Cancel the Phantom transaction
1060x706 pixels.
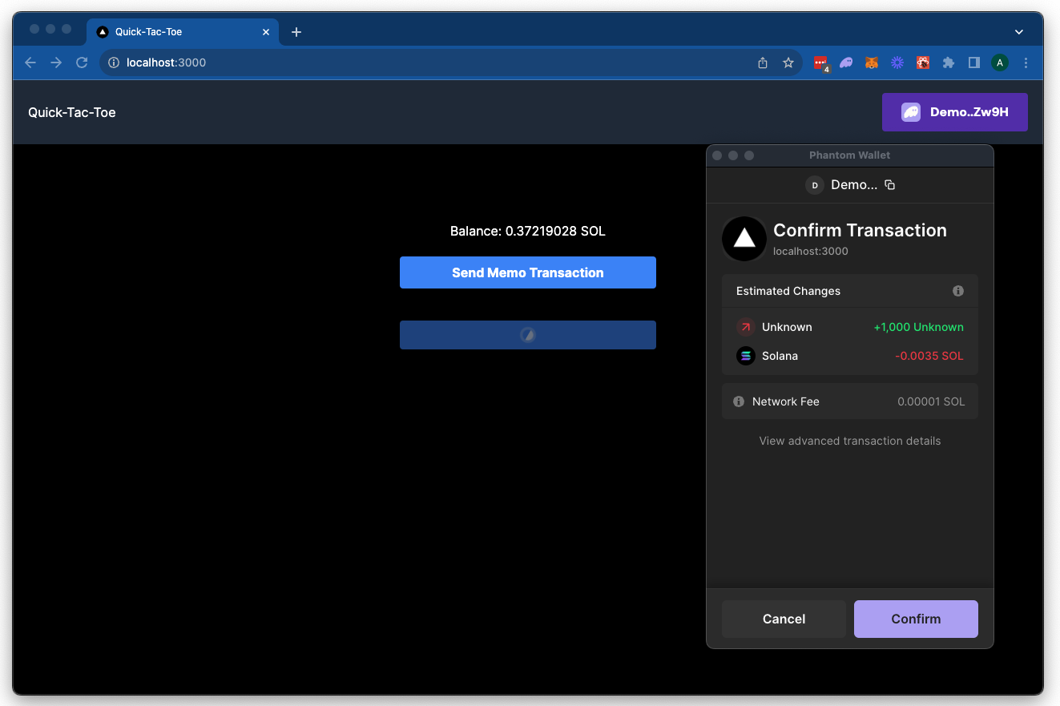pos(784,619)
